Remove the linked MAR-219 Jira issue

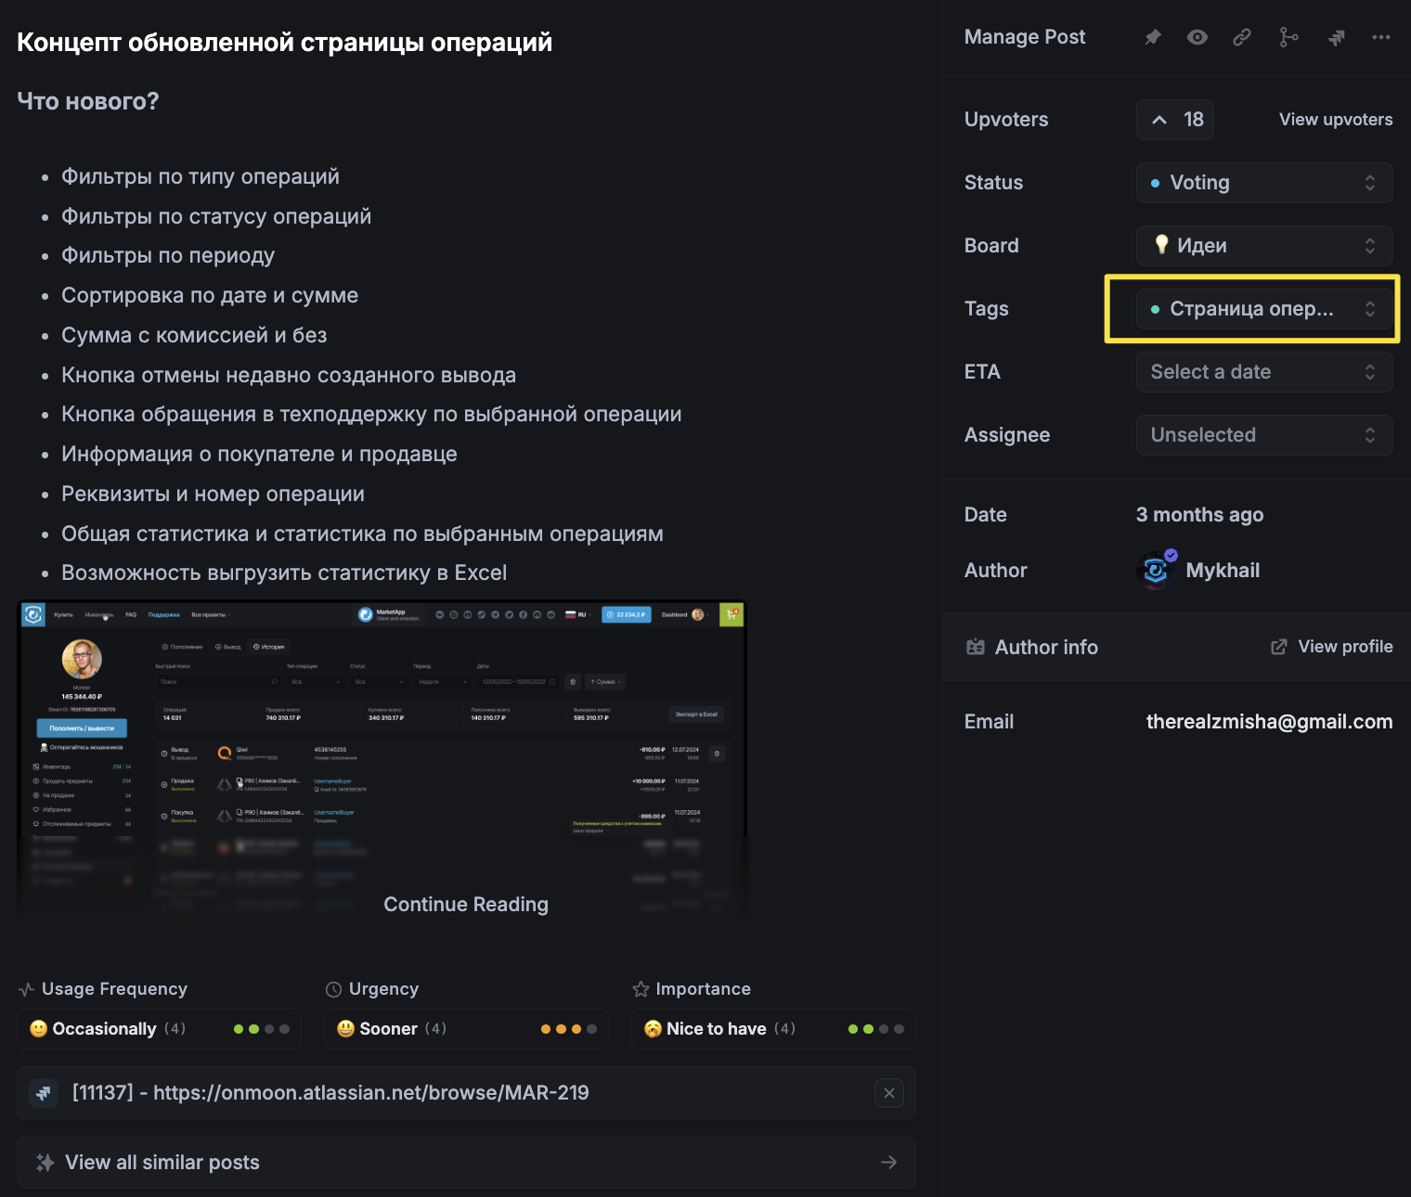point(888,1093)
